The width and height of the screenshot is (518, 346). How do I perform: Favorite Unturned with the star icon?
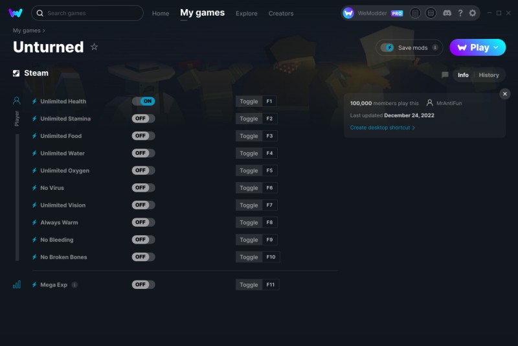pos(94,47)
